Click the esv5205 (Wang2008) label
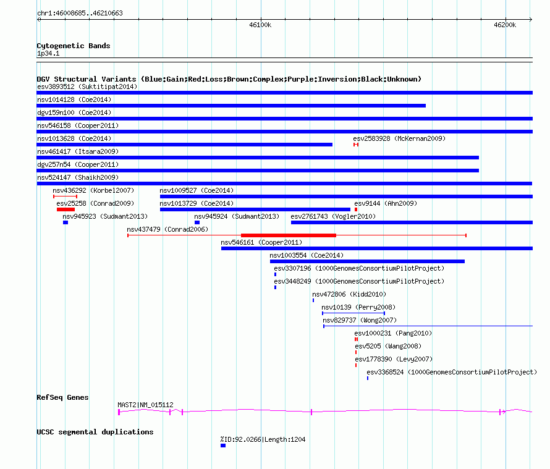550x469 pixels. point(388,346)
